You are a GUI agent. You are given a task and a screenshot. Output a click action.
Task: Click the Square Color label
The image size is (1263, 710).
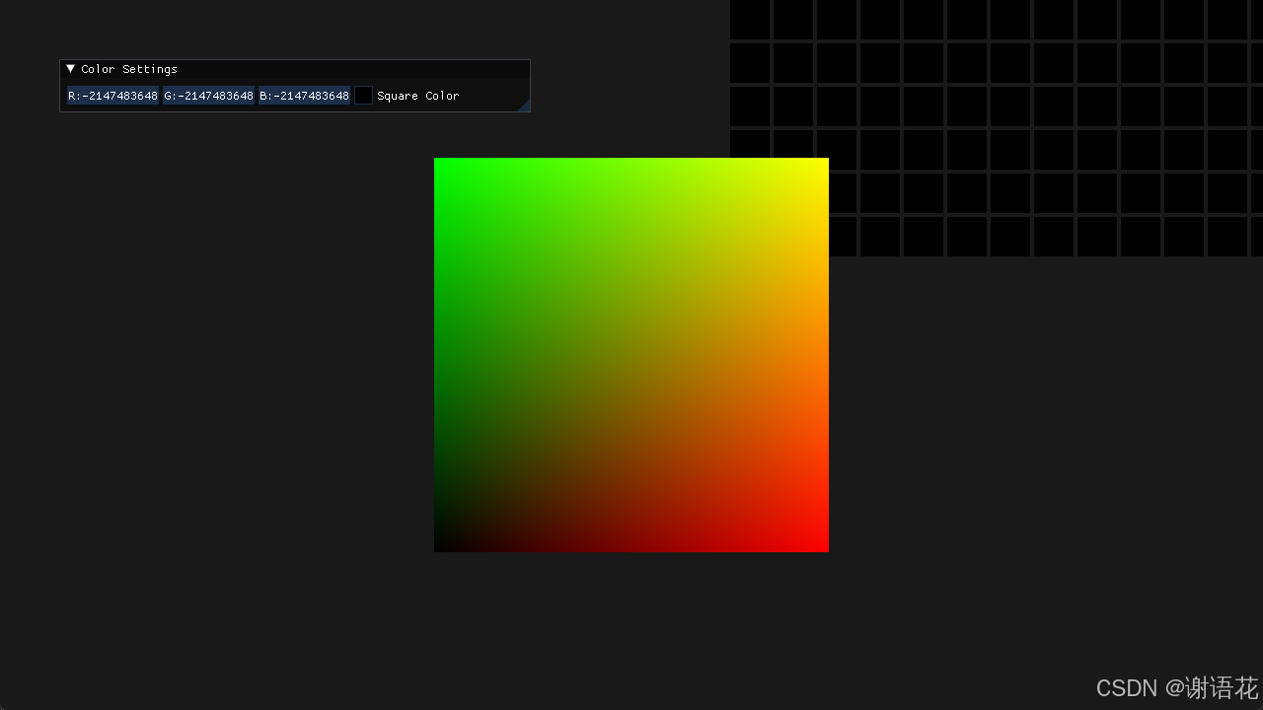tap(418, 96)
